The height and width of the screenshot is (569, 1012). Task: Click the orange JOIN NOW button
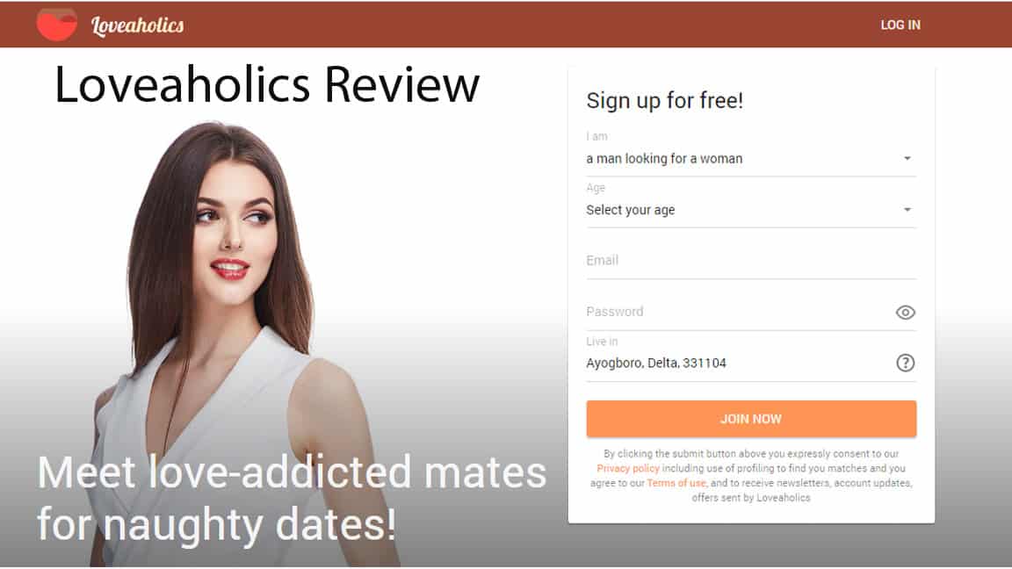pos(751,419)
